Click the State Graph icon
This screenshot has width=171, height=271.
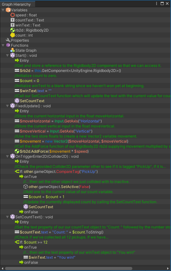click(13, 50)
